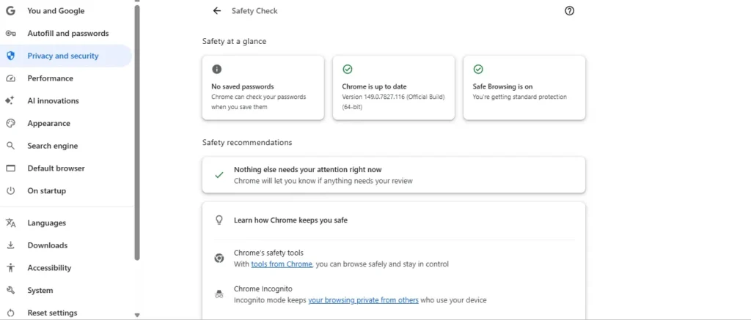Click the key icon for Autofill and passwords
Image resolution: width=751 pixels, height=320 pixels.
coord(10,33)
